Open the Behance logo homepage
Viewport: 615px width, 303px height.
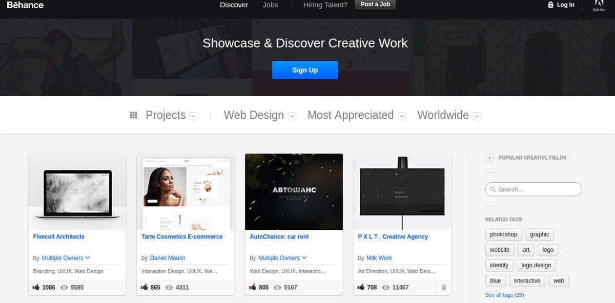25,5
